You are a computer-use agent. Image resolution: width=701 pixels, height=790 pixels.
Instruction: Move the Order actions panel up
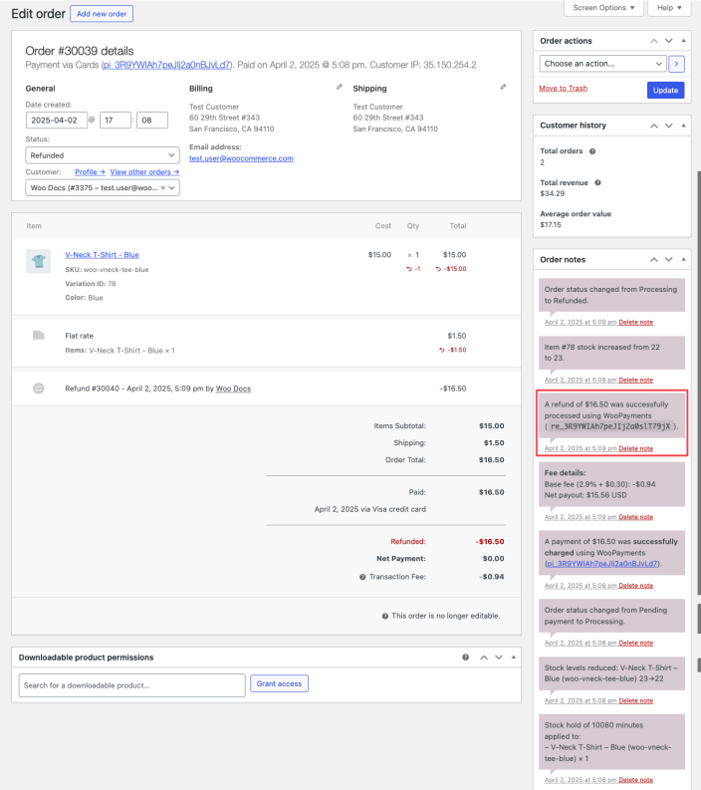pos(653,41)
